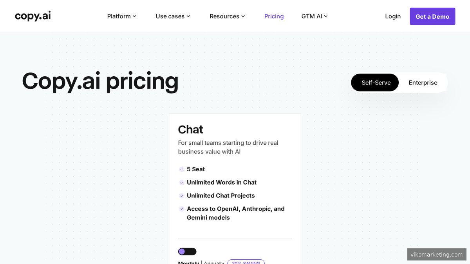Click the checkmark beside "Unlimited Chat Projects"

click(x=181, y=196)
